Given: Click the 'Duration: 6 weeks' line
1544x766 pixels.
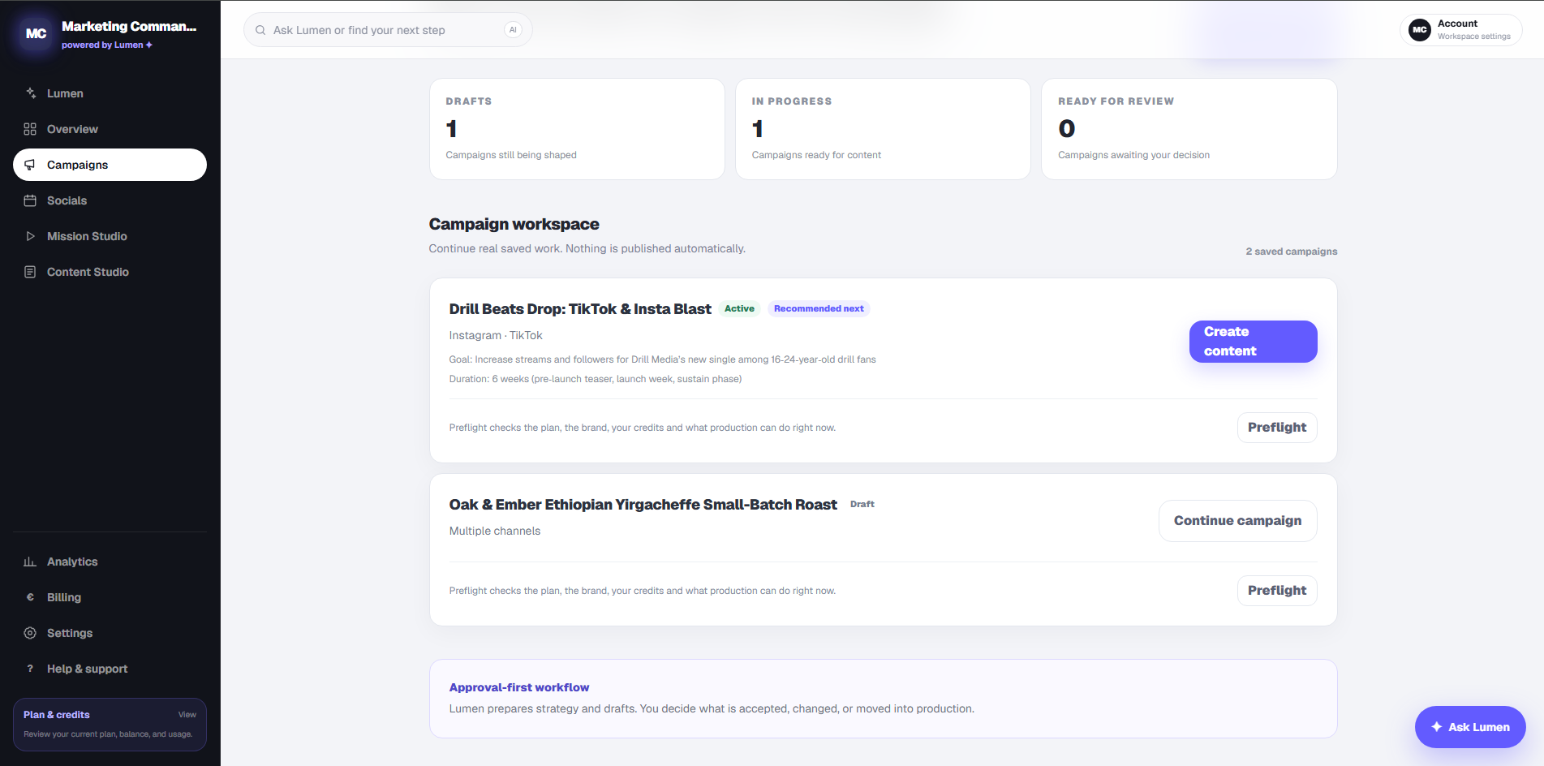Looking at the screenshot, I should click(596, 379).
